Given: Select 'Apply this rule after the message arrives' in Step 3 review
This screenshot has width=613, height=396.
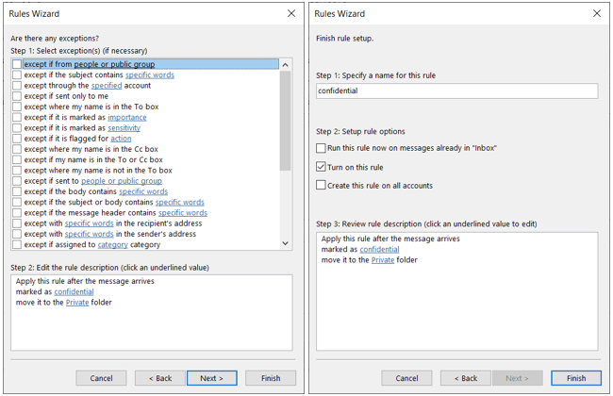Looking at the screenshot, I should pyautogui.click(x=390, y=239).
